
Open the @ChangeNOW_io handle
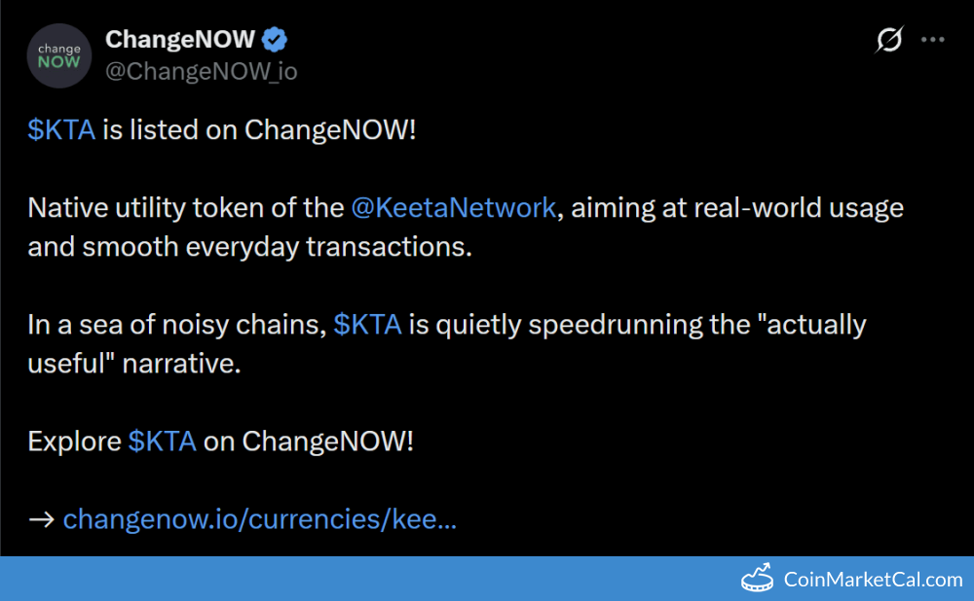point(201,71)
